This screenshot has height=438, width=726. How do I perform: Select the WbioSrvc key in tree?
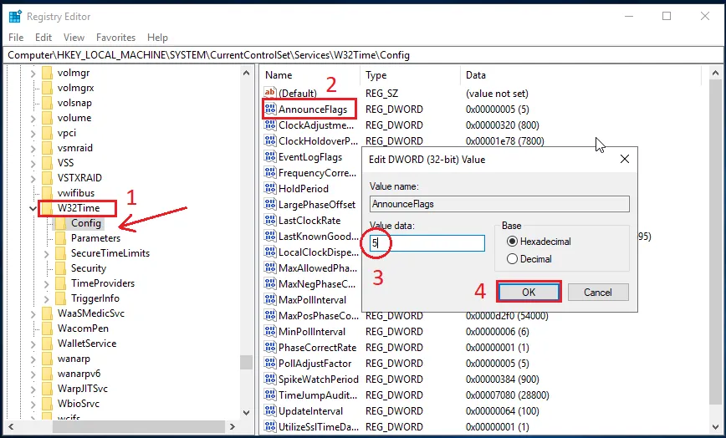pos(79,404)
